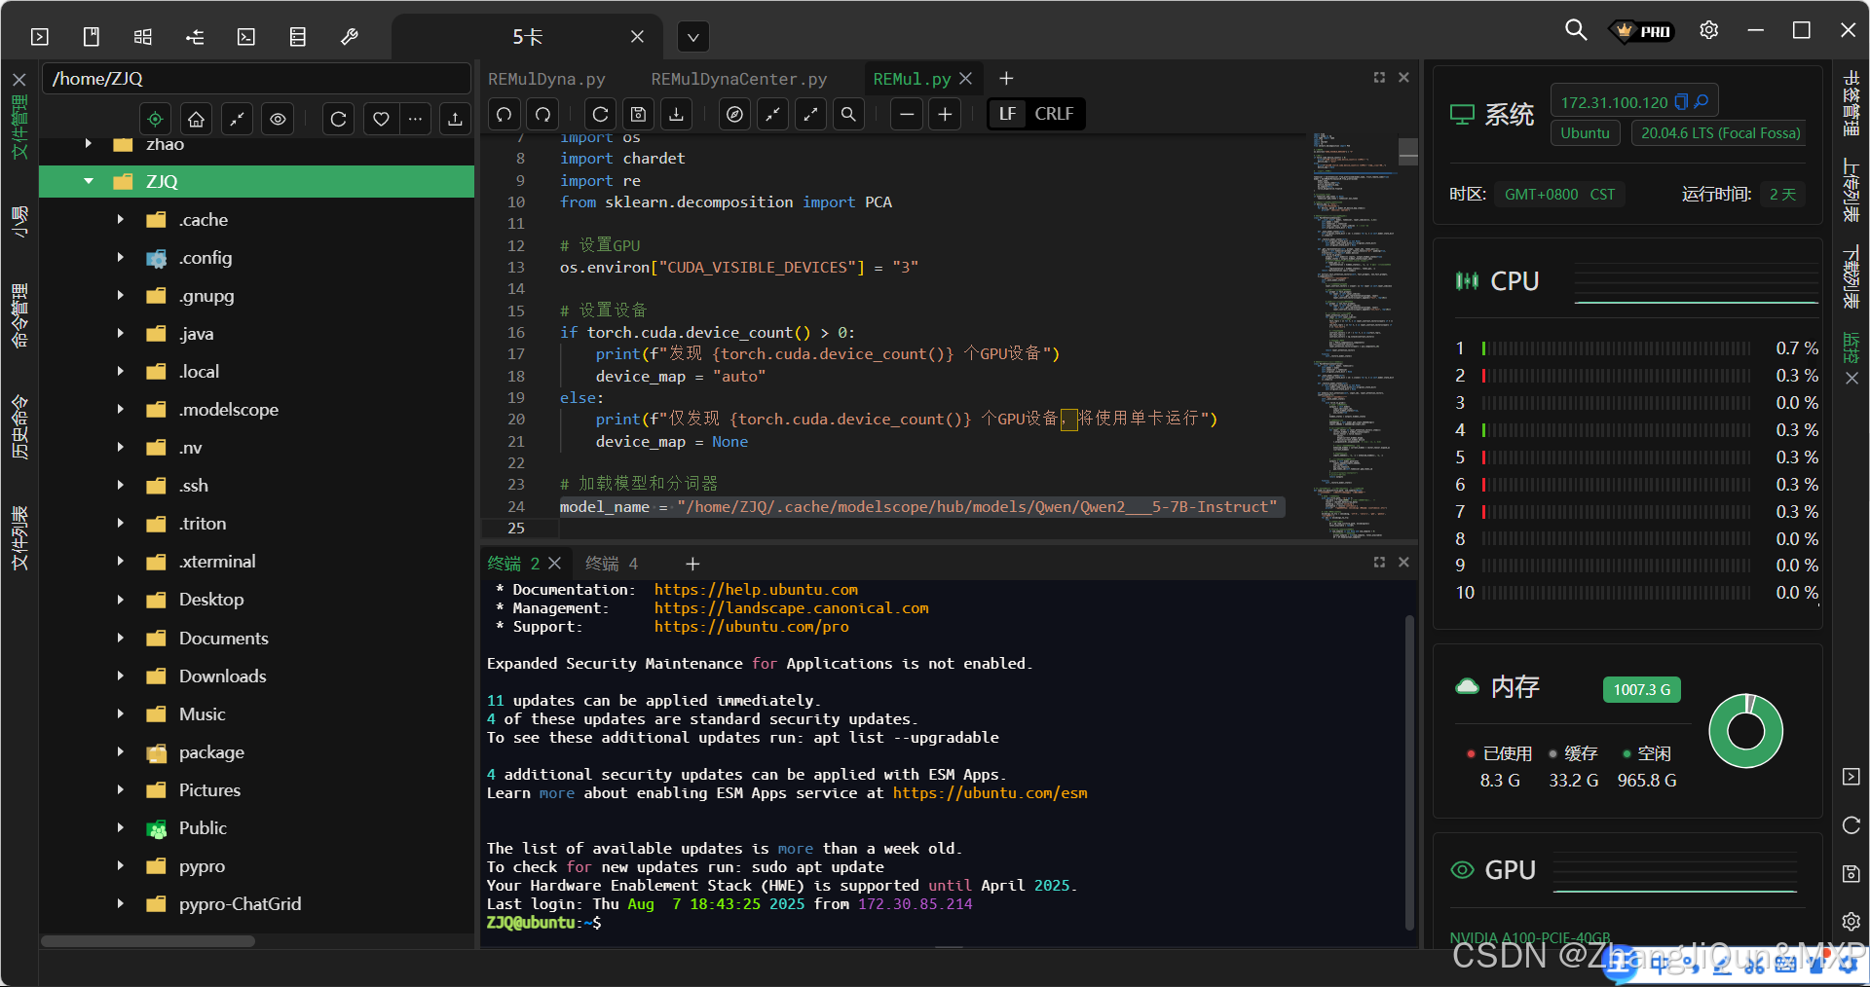Open the wrench tools icon in top bar
Viewport: 1870px width, 987px height.
[350, 37]
